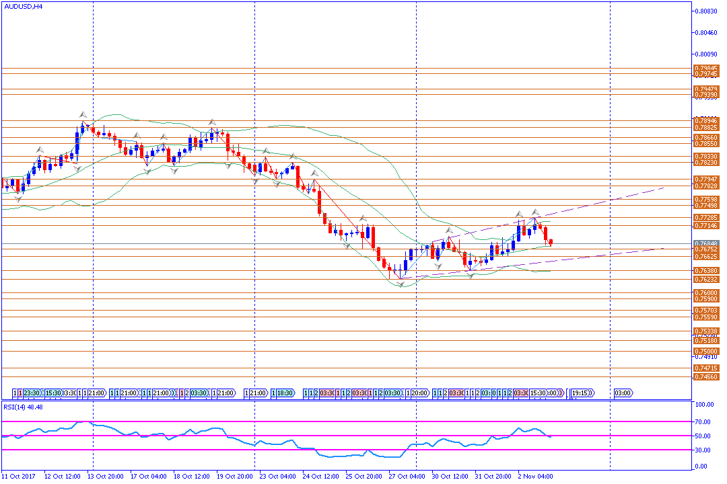Select the 03:00 upcoming event marker
The height and width of the screenshot is (484, 727).
[x=622, y=393]
